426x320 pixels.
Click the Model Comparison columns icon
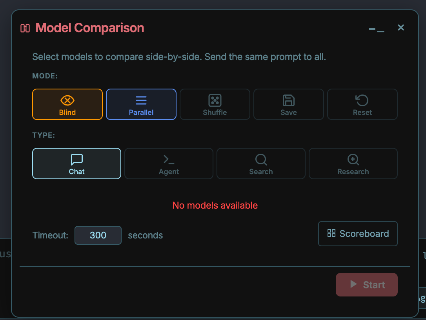point(25,28)
